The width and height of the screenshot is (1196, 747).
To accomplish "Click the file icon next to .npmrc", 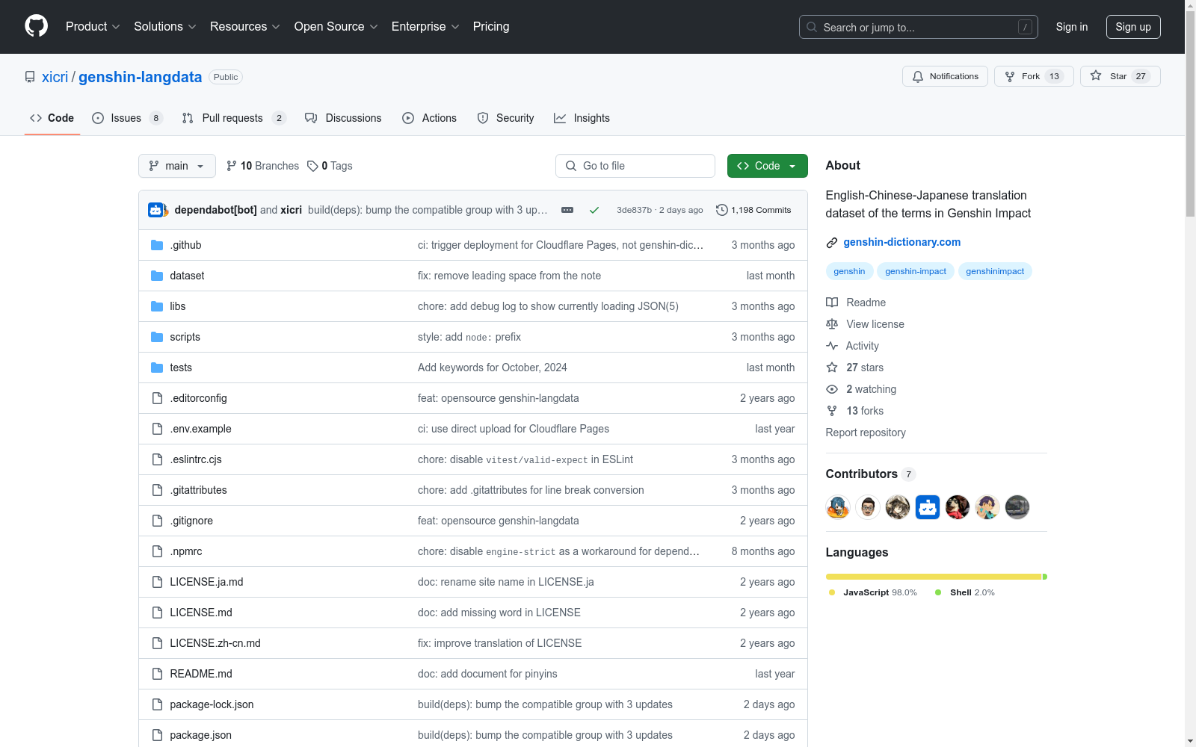I will (x=157, y=551).
